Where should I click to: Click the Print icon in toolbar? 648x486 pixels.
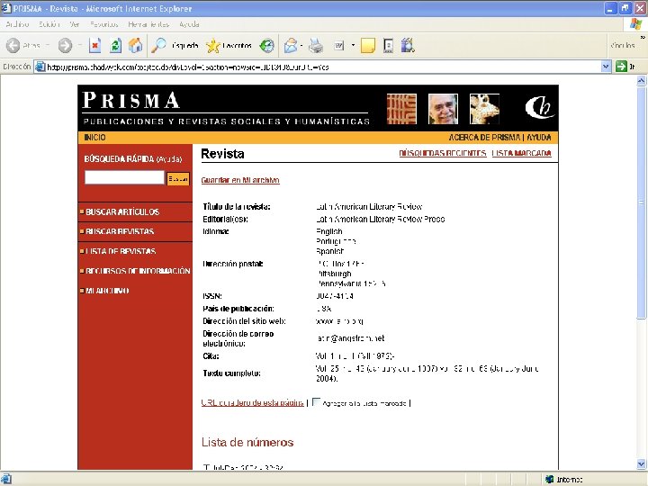coord(316,46)
